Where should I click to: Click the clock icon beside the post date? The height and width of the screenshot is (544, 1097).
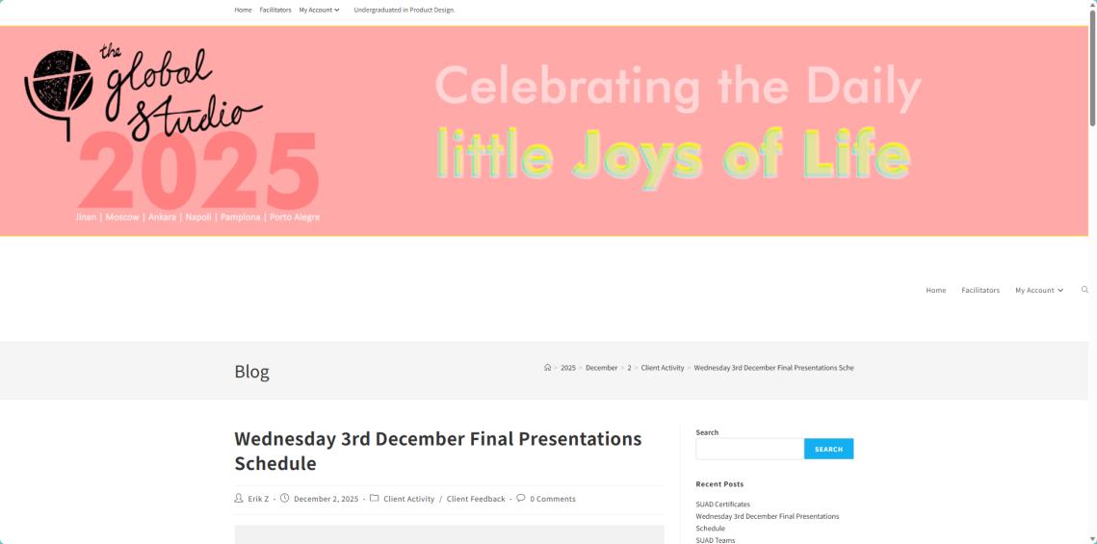click(284, 499)
